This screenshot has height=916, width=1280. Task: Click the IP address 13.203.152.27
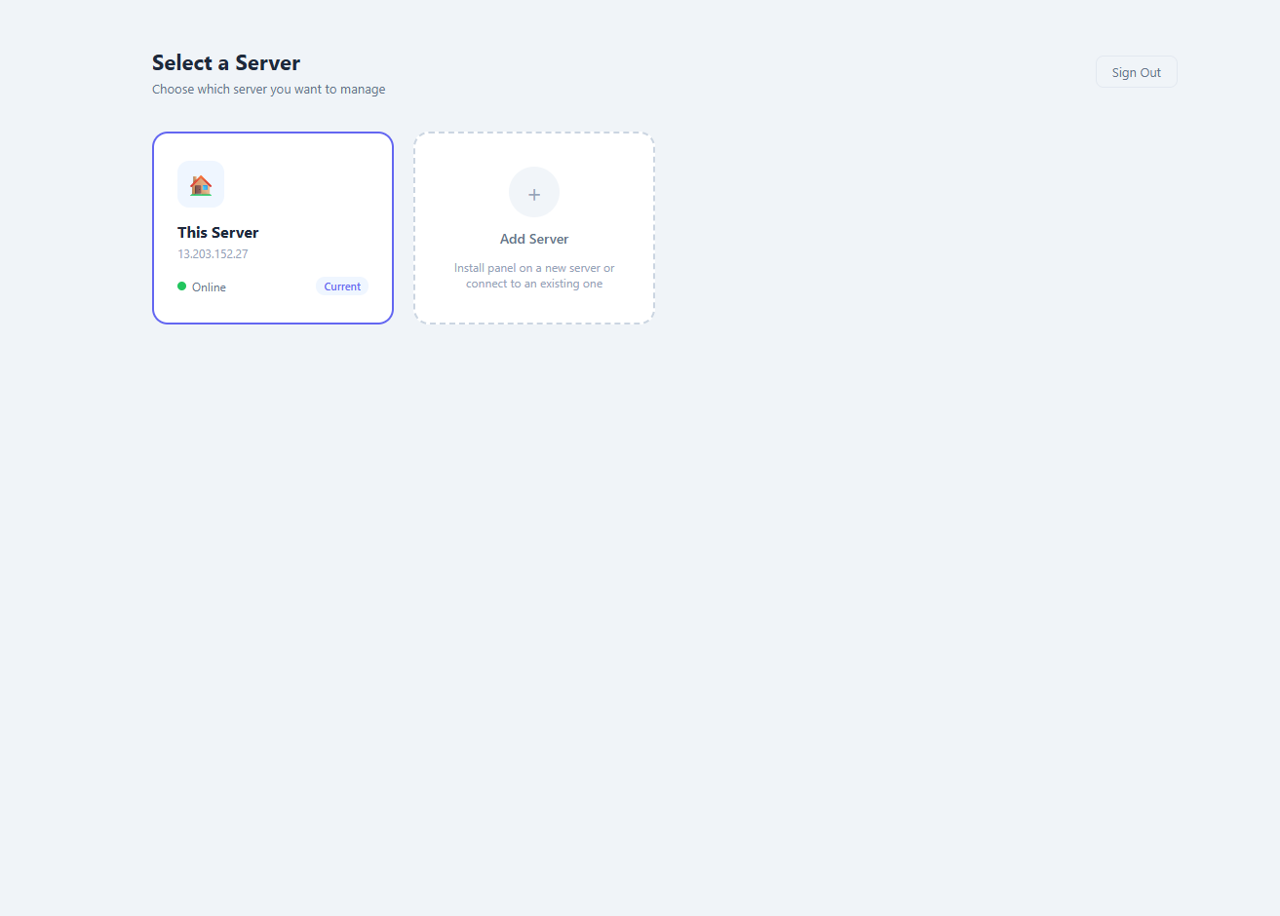pyautogui.click(x=213, y=254)
